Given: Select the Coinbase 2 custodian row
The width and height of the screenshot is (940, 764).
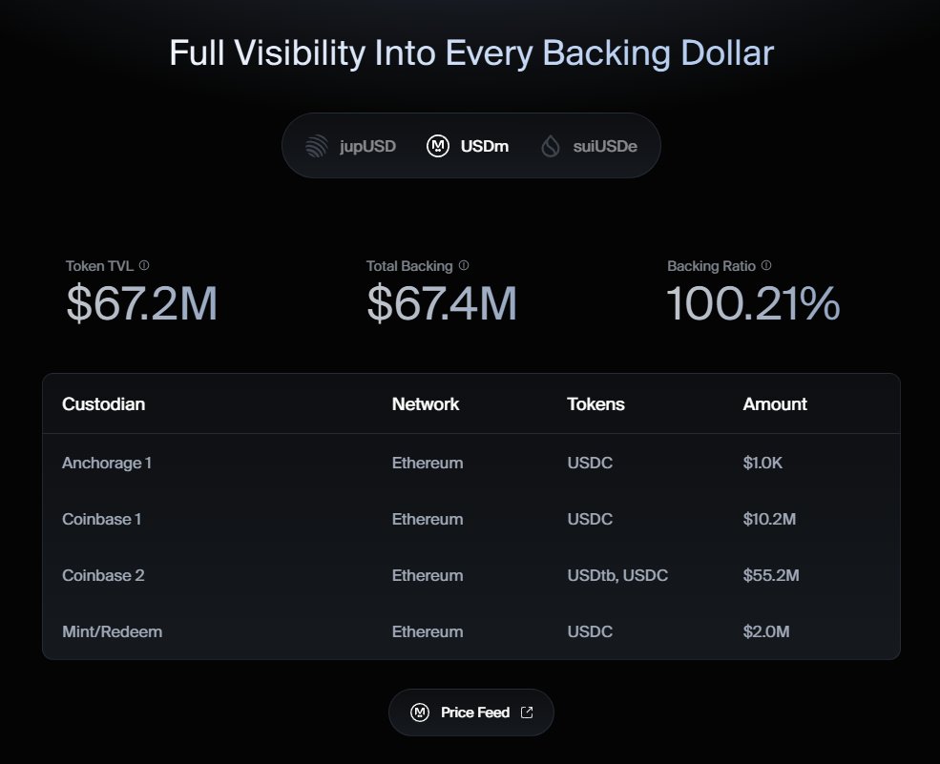Looking at the screenshot, I should click(x=471, y=575).
